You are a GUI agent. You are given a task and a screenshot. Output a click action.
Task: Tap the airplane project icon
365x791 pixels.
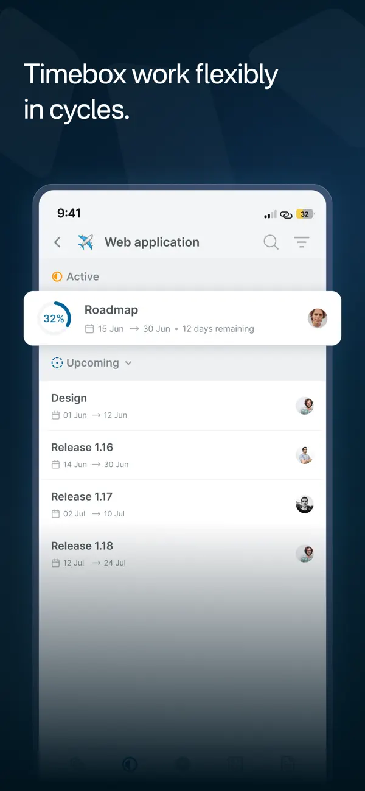click(x=86, y=242)
